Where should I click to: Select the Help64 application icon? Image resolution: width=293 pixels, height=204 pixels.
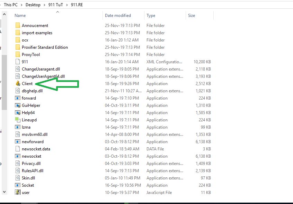(x=18, y=113)
